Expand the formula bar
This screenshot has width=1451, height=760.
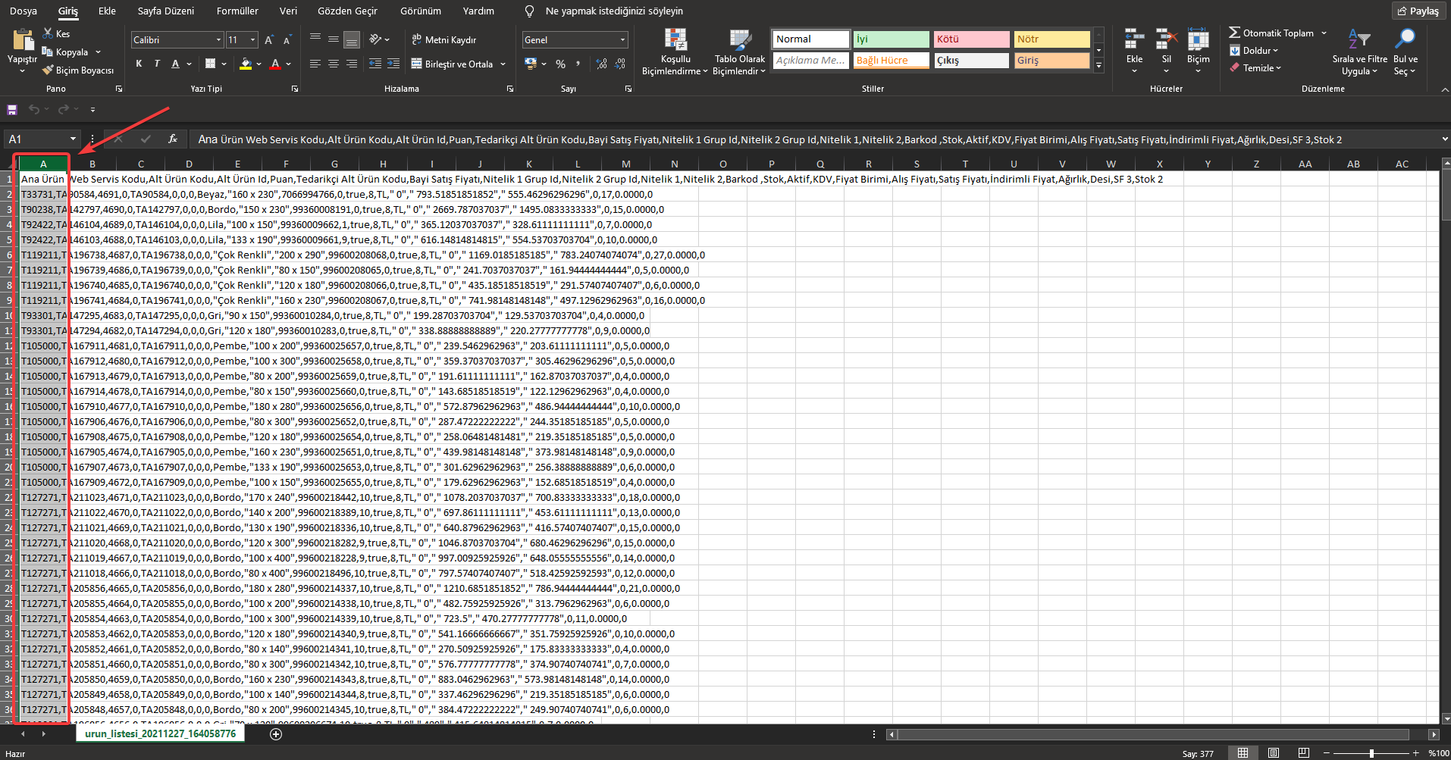click(x=1444, y=139)
